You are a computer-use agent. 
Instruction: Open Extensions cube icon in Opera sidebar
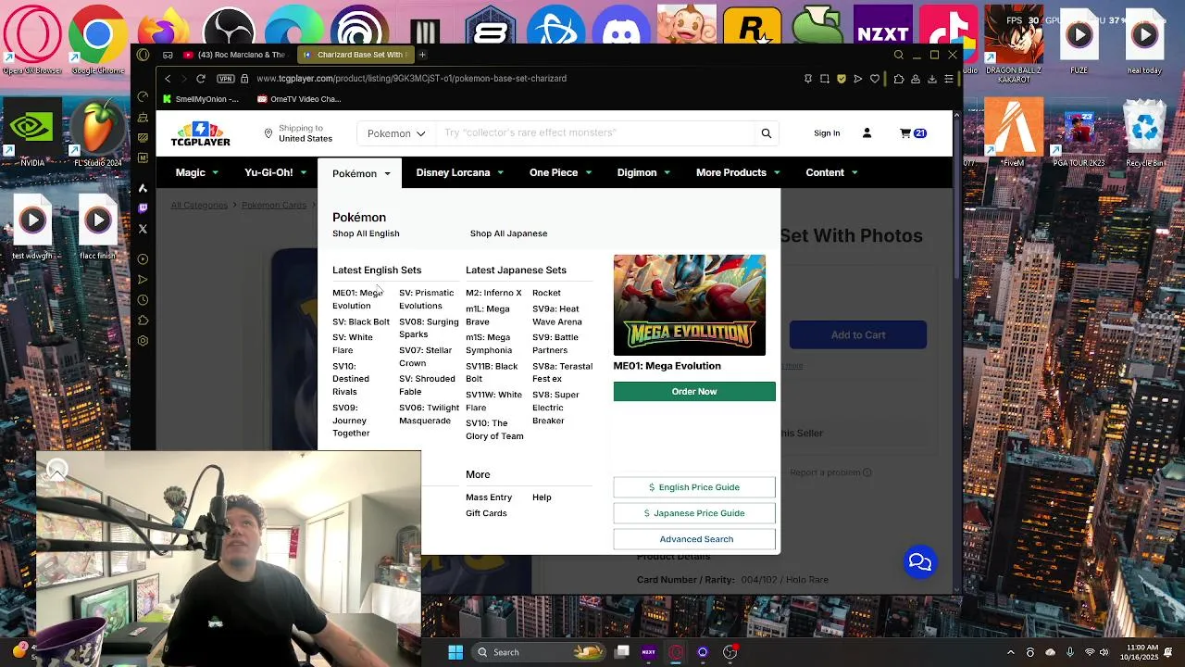[x=143, y=321]
